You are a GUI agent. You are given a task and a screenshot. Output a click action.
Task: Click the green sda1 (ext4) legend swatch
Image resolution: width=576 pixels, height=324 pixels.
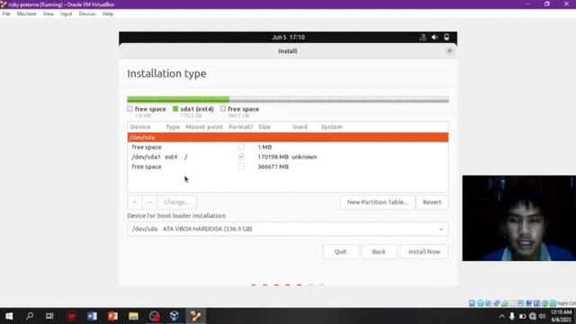[175, 109]
